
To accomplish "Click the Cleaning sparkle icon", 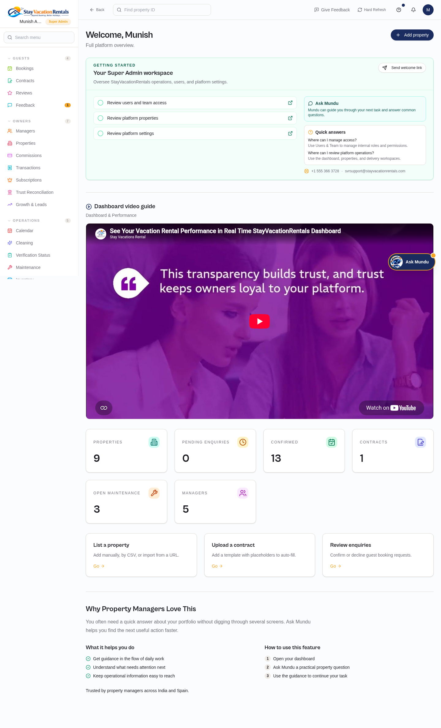I will coord(10,243).
